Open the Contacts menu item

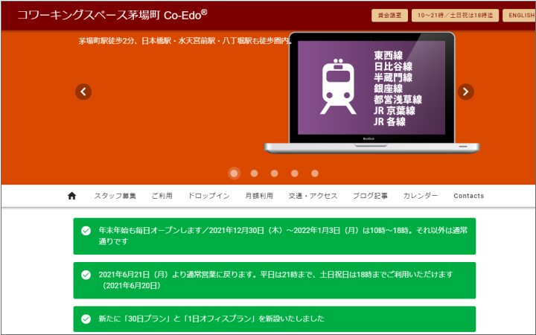pos(469,196)
